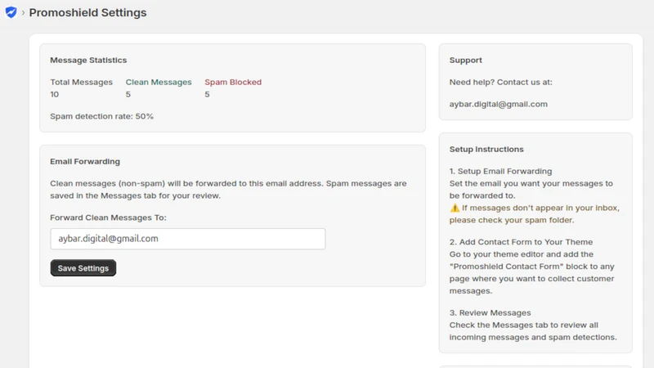
Task: Click step 3. Review Messages
Action: pos(490,313)
